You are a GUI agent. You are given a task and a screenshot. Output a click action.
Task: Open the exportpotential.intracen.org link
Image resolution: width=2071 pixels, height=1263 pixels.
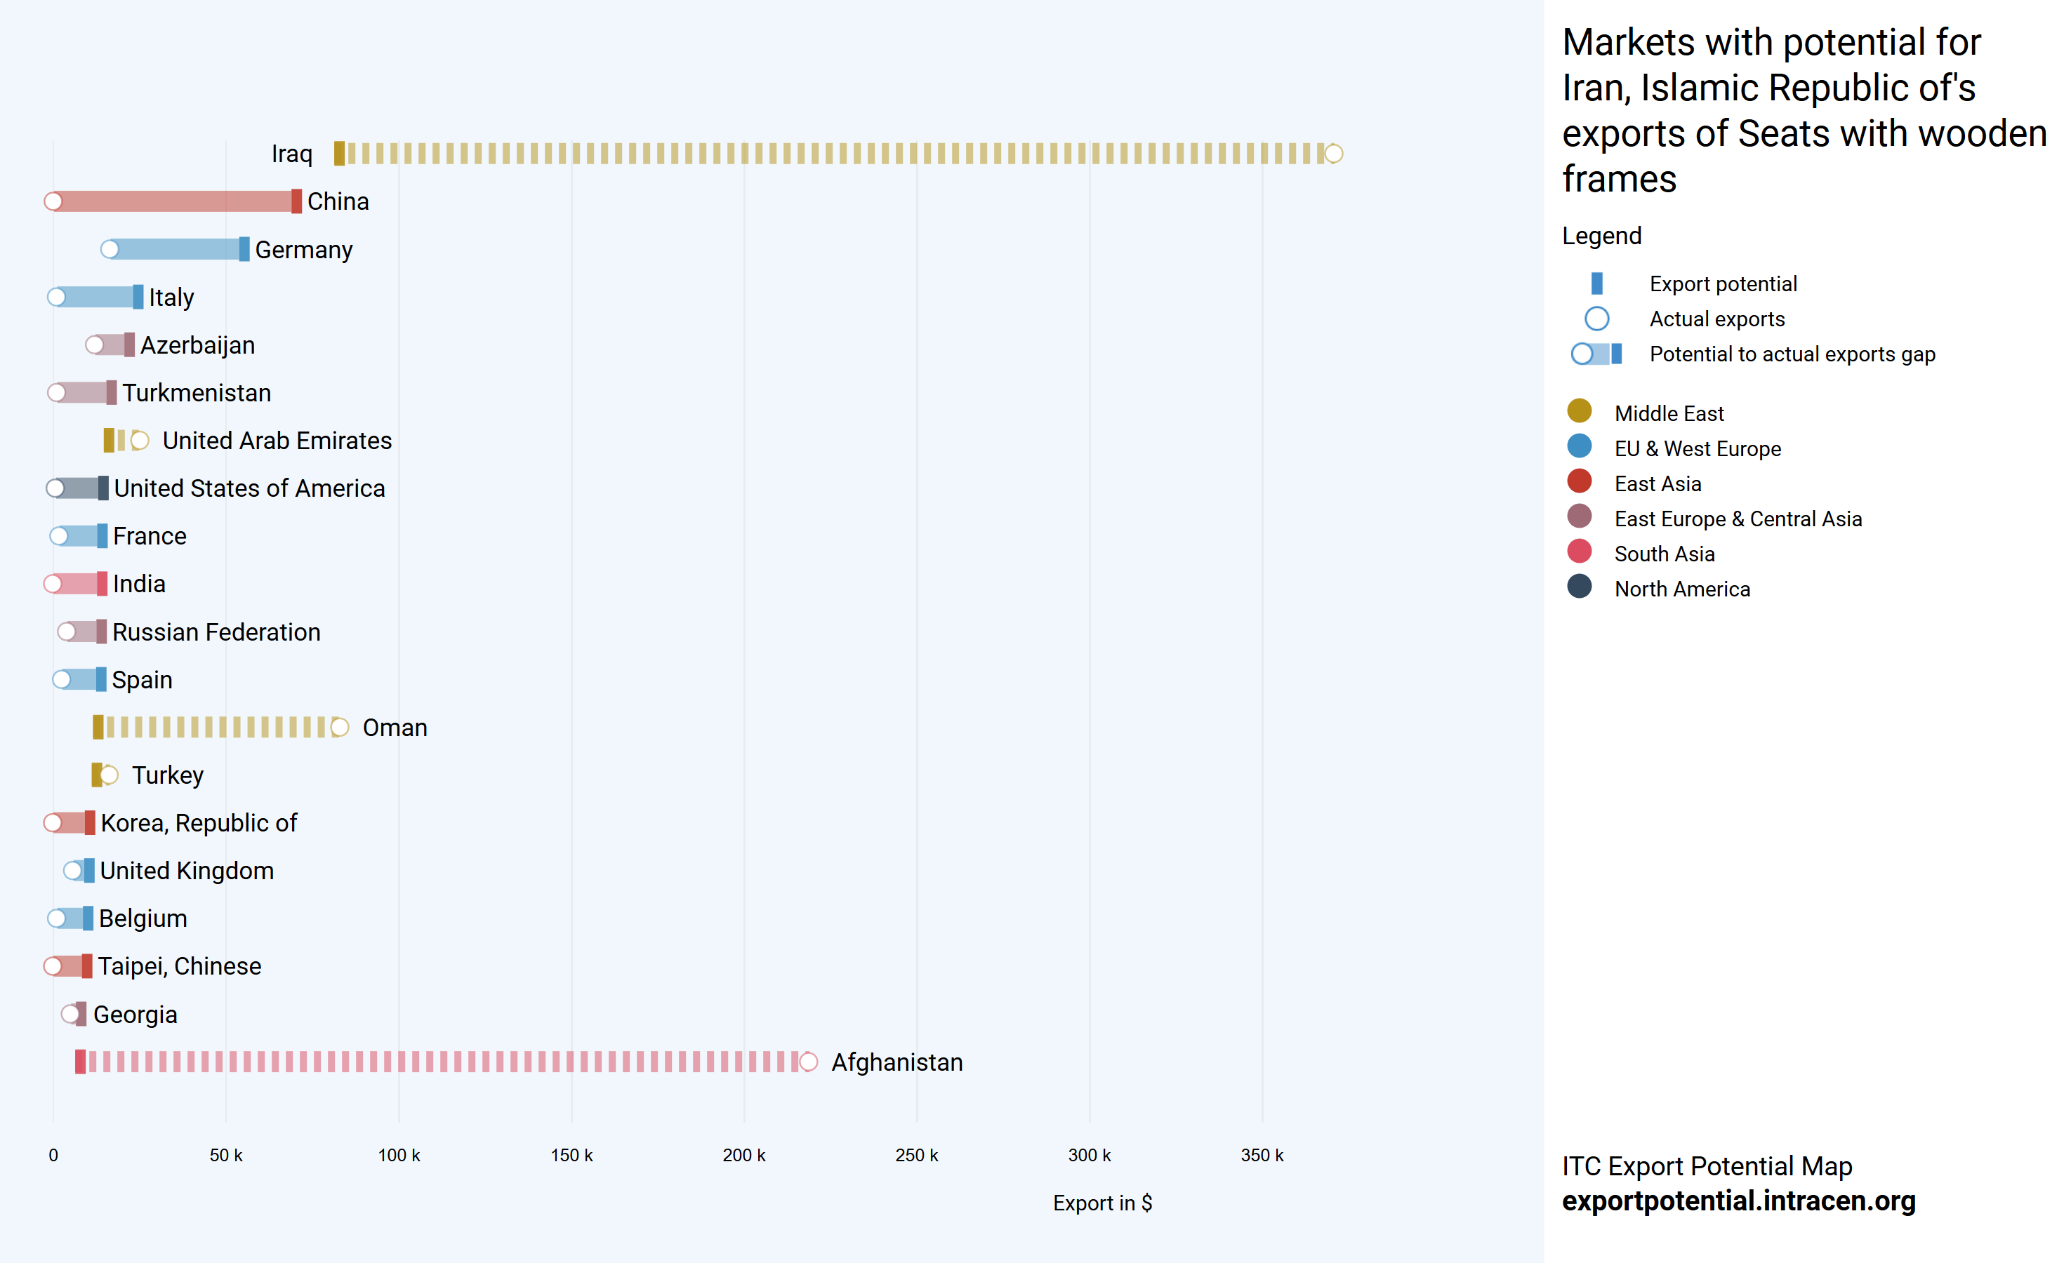(x=1738, y=1201)
